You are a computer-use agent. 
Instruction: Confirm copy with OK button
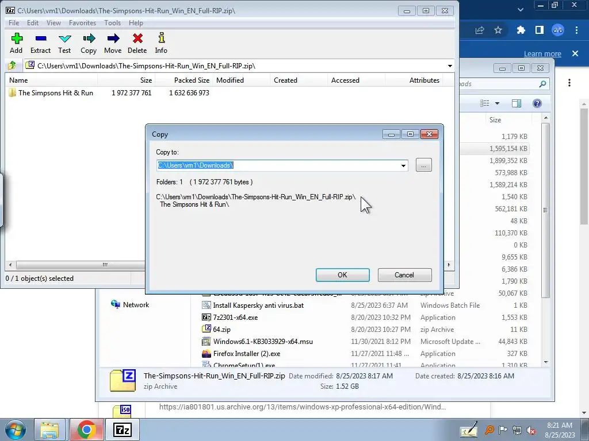[343, 275]
